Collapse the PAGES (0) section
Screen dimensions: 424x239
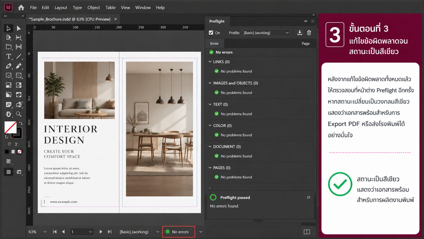click(x=210, y=168)
